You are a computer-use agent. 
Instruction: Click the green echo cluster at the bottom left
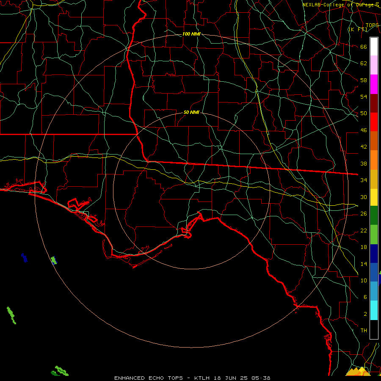(60, 371)
